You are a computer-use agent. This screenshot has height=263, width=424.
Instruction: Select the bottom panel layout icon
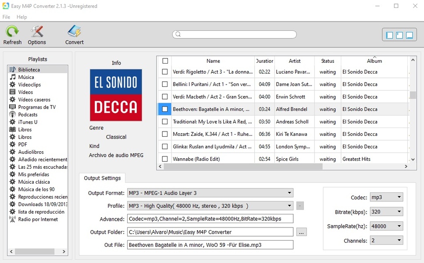pyautogui.click(x=410, y=35)
